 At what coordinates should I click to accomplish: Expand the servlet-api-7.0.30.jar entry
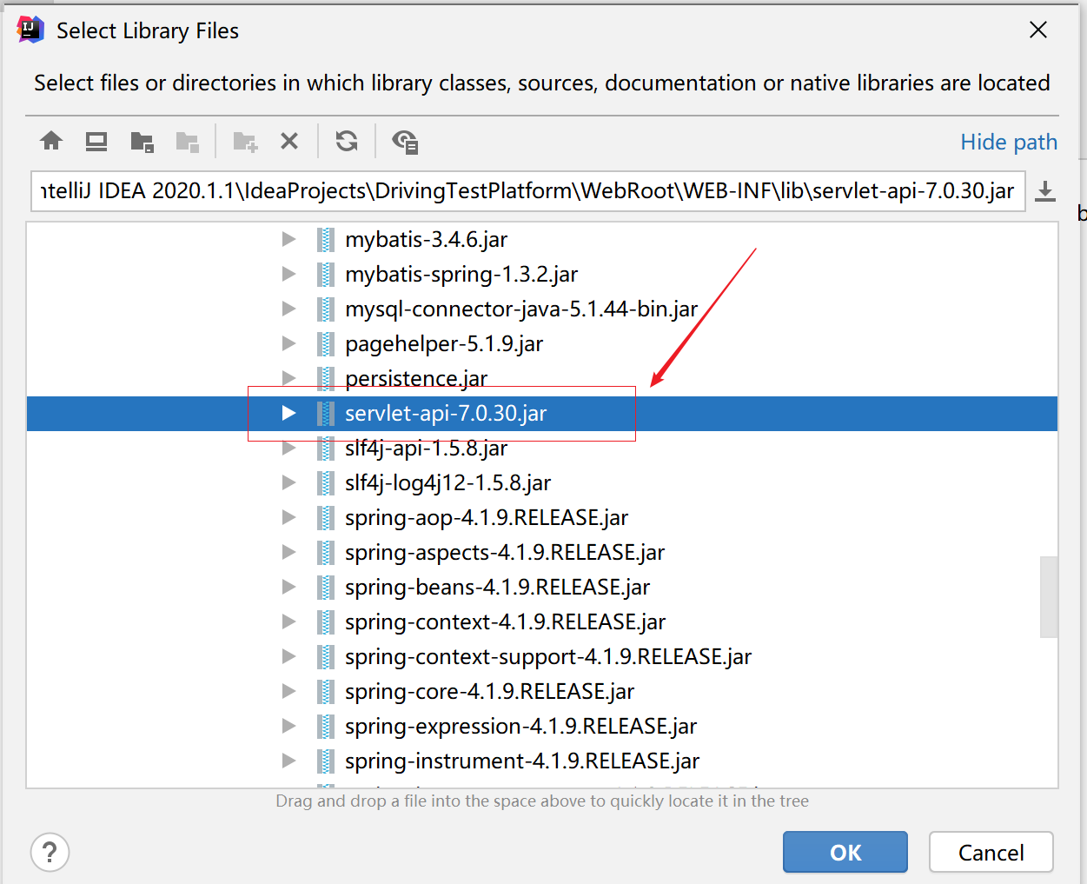click(x=288, y=413)
